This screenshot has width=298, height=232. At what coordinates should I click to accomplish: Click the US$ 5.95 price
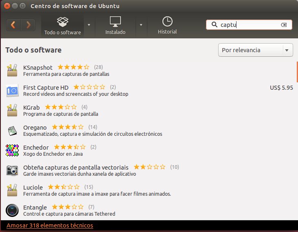click(281, 88)
